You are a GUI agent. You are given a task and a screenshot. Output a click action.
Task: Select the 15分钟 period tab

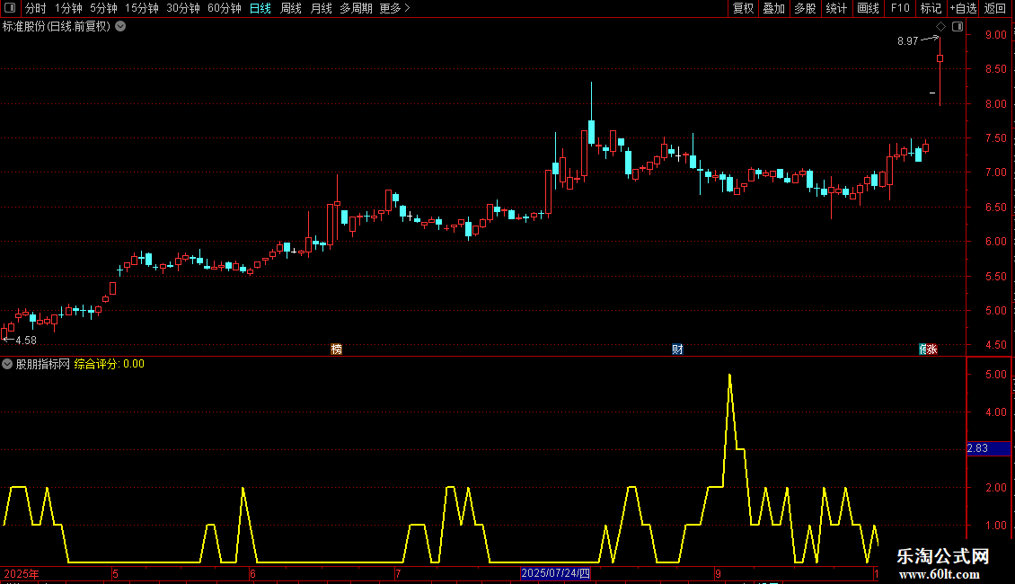click(x=142, y=8)
